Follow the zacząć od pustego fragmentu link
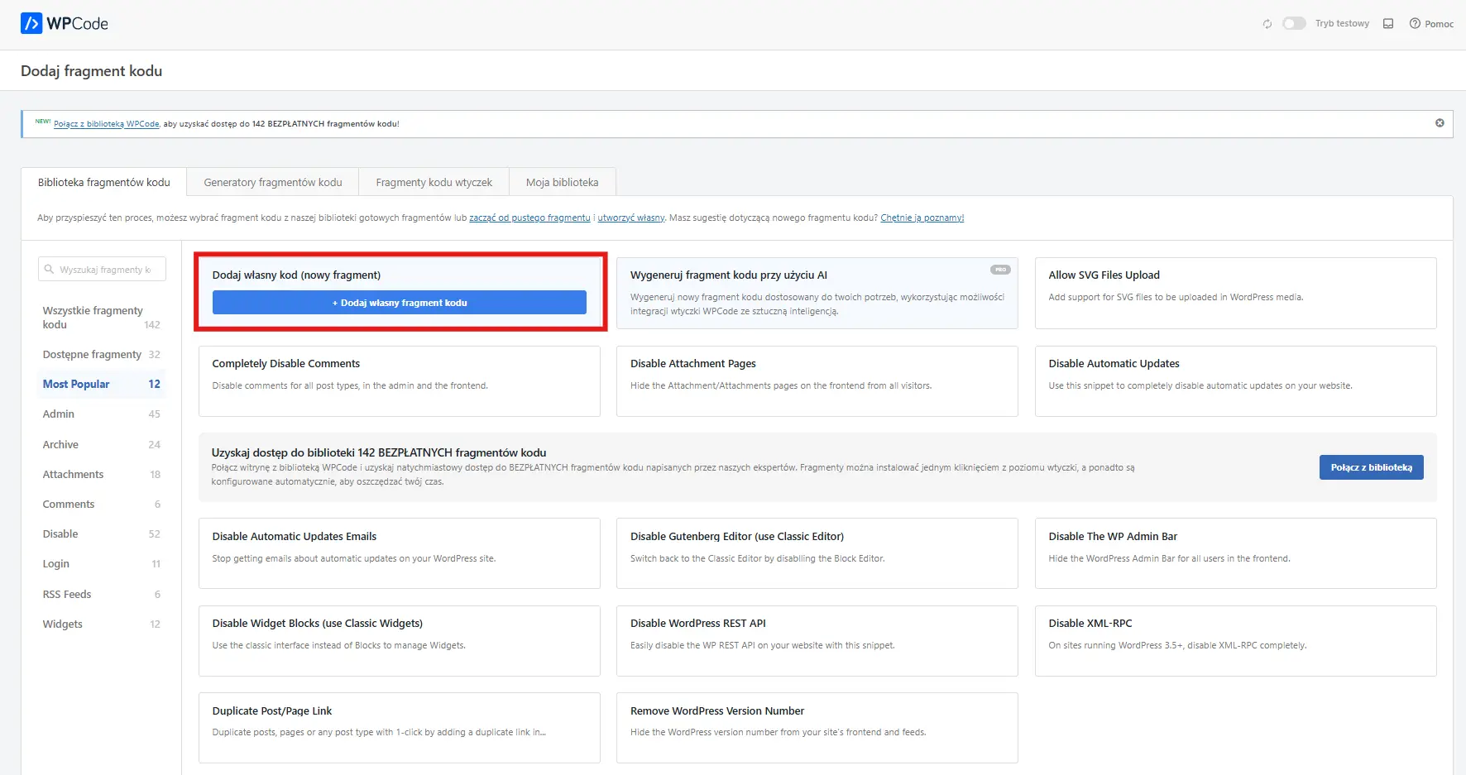The height and width of the screenshot is (775, 1466). click(x=529, y=218)
